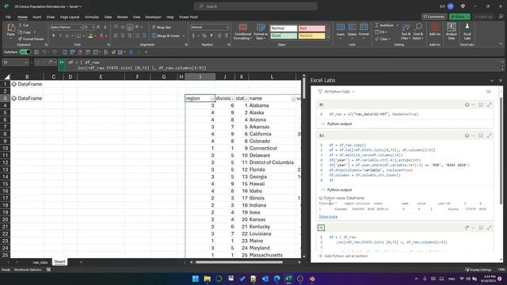Open the font name dropdown
Screen dimensions: 507x285
pos(81,28)
